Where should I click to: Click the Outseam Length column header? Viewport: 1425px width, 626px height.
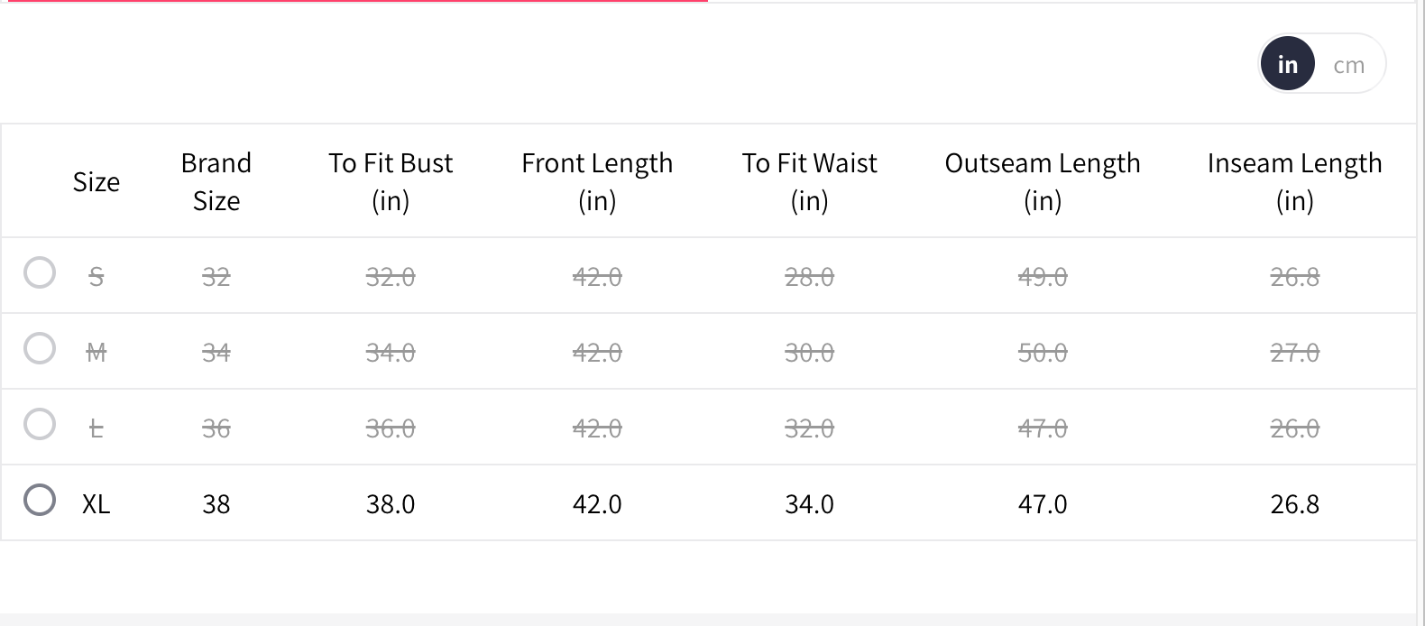point(1043,181)
